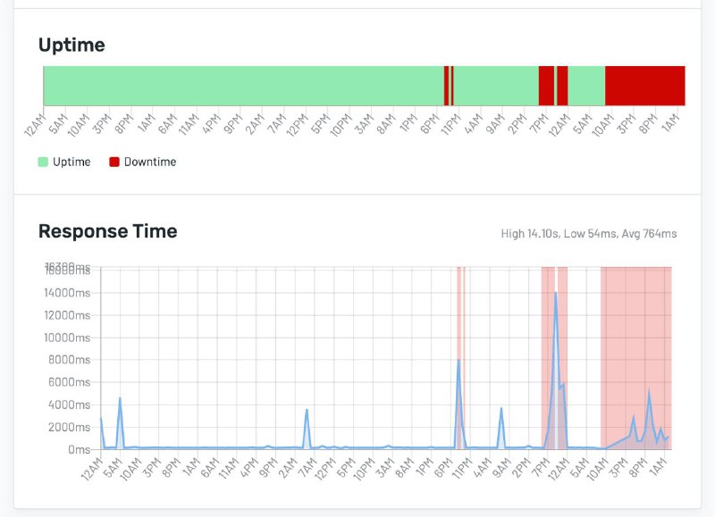Select the largest red downtime block in Uptime bar

[644, 86]
